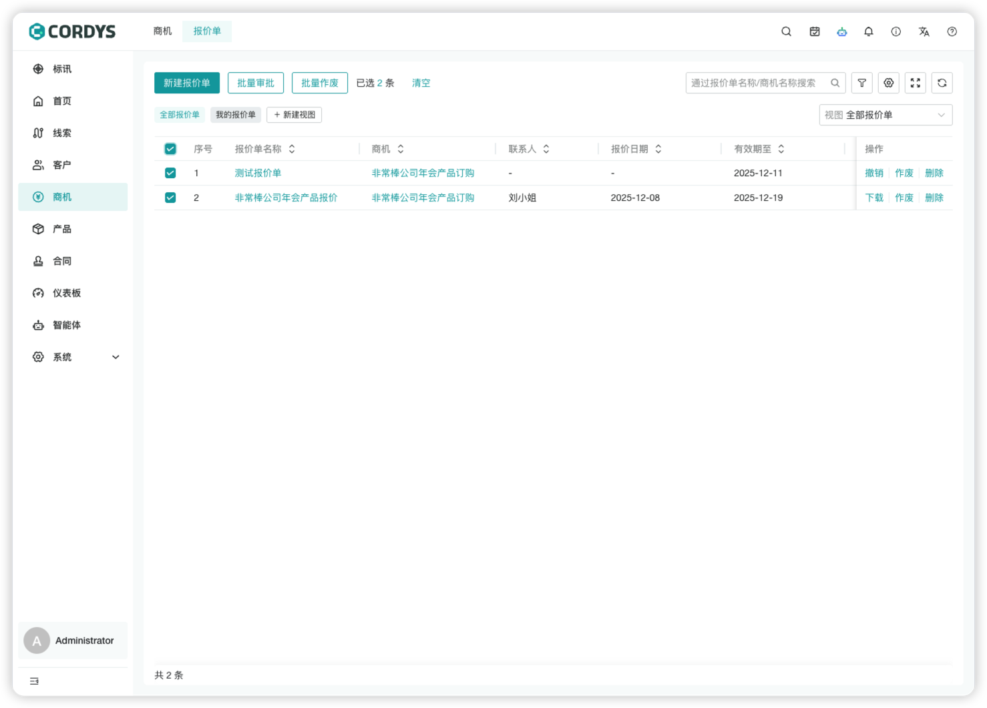
Task: Uncheck the select-all checkbox in header
Action: [170, 149]
